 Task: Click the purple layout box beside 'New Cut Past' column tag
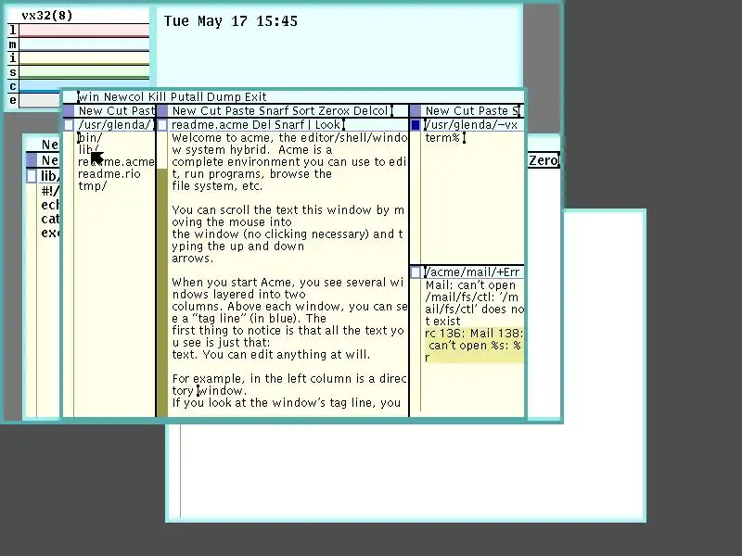69,111
